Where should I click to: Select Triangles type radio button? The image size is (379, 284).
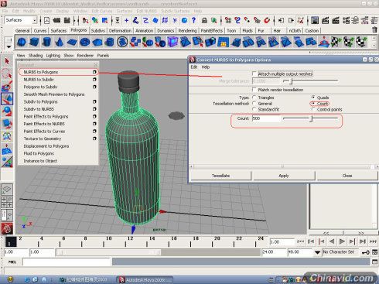tap(254, 98)
